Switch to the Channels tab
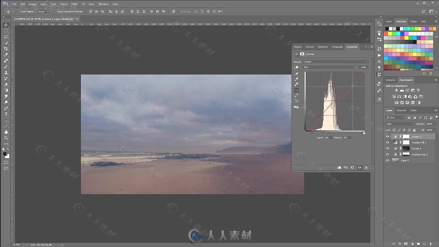 point(401,110)
